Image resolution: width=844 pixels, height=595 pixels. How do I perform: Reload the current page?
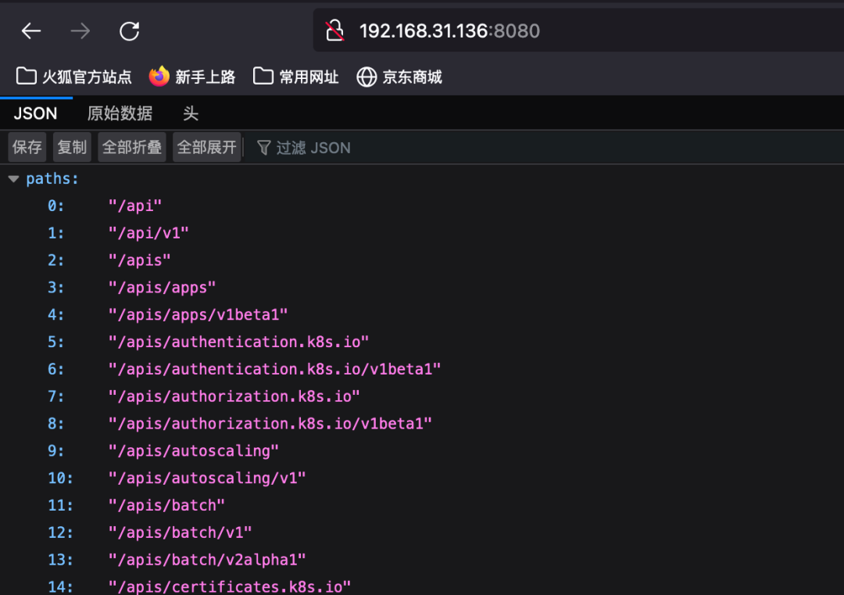click(x=129, y=31)
